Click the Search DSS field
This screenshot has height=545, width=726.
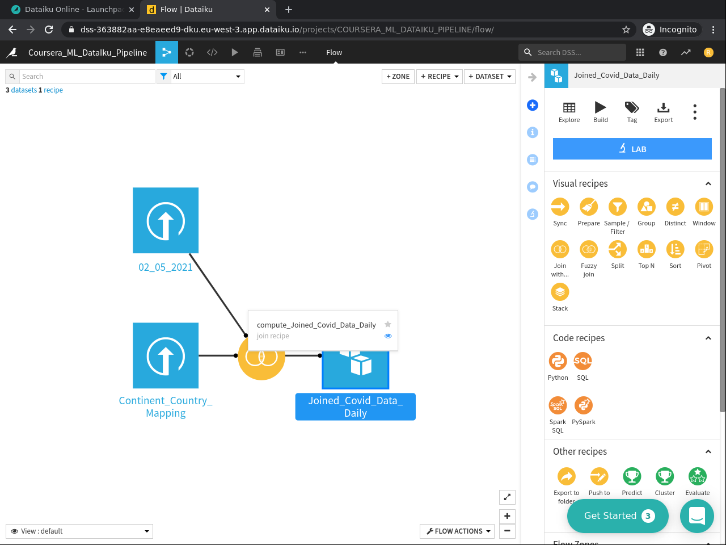click(x=572, y=52)
